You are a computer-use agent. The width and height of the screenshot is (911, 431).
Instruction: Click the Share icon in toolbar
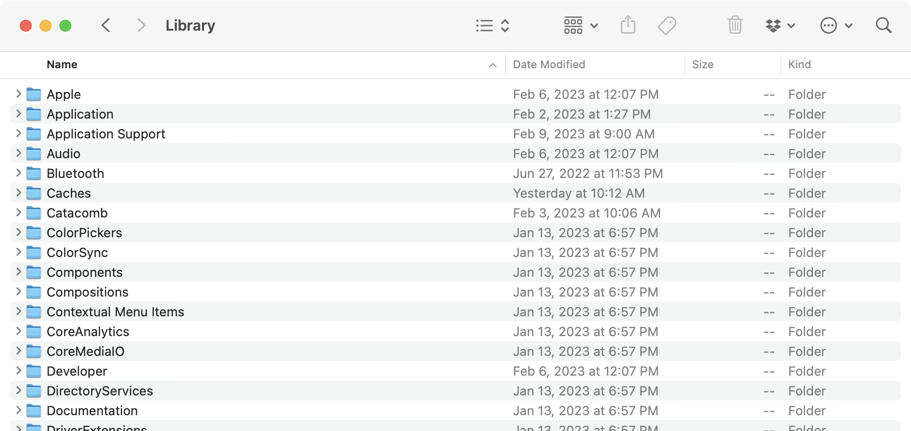628,25
